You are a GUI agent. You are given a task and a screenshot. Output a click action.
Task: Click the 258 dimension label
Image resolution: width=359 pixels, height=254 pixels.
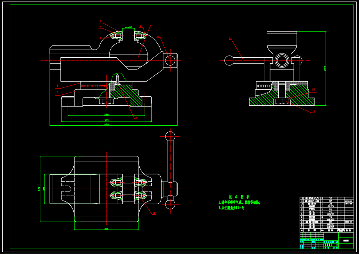[106, 115]
